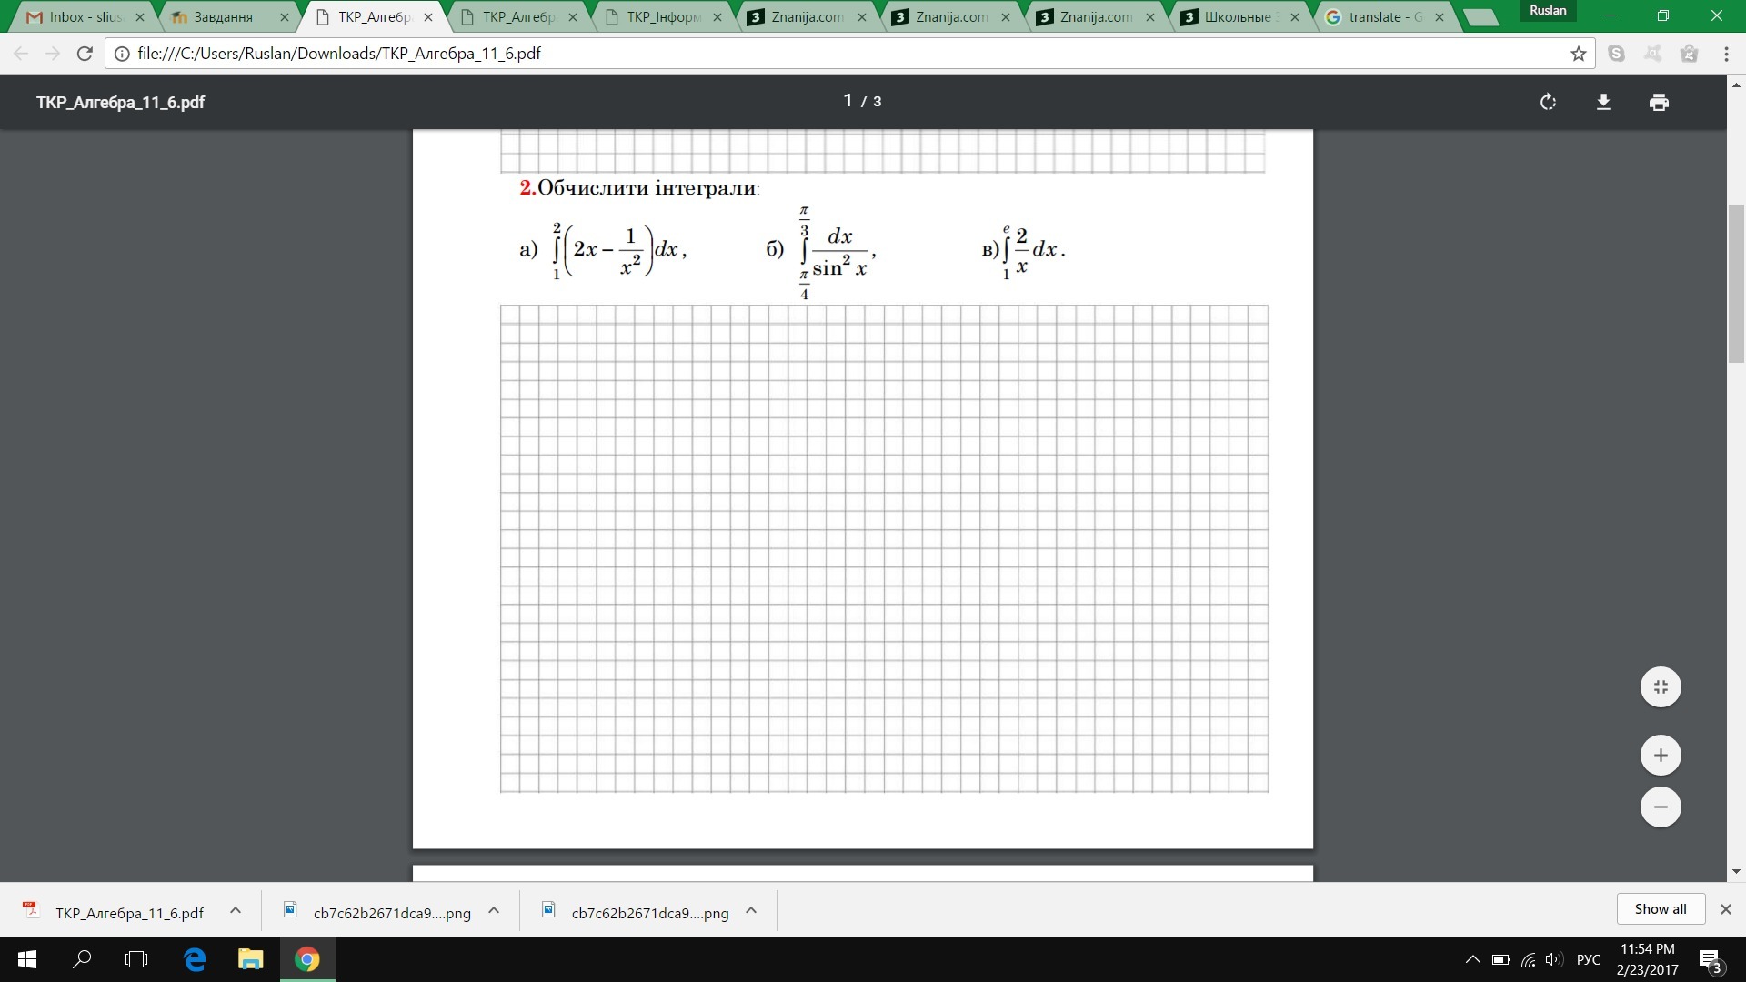Viewport: 1746px width, 982px height.
Task: Reload the current page
Action: pos(85,54)
